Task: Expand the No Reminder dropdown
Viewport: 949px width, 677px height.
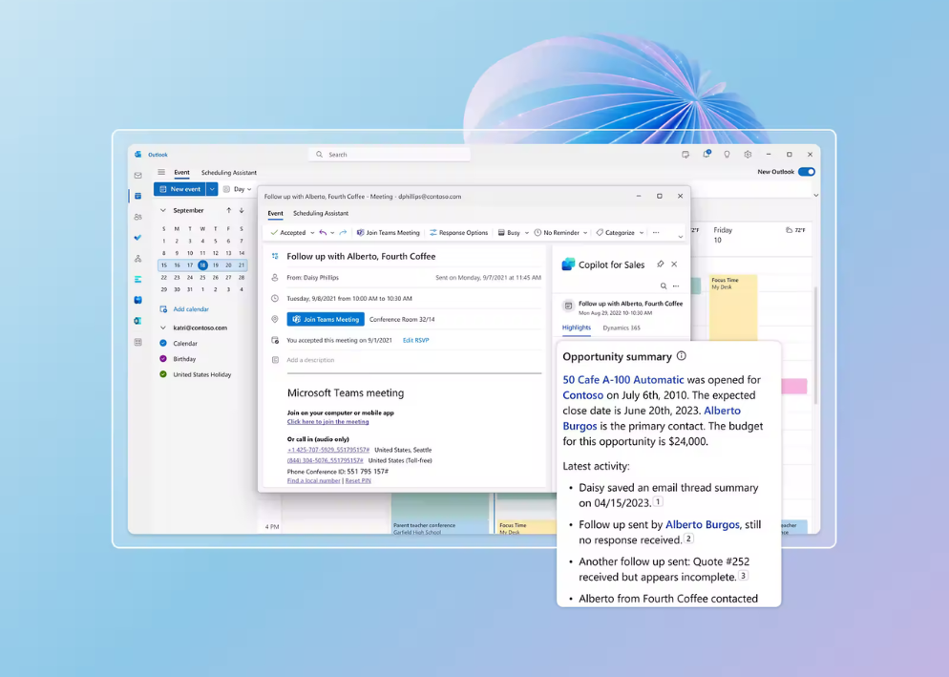Action: click(560, 232)
